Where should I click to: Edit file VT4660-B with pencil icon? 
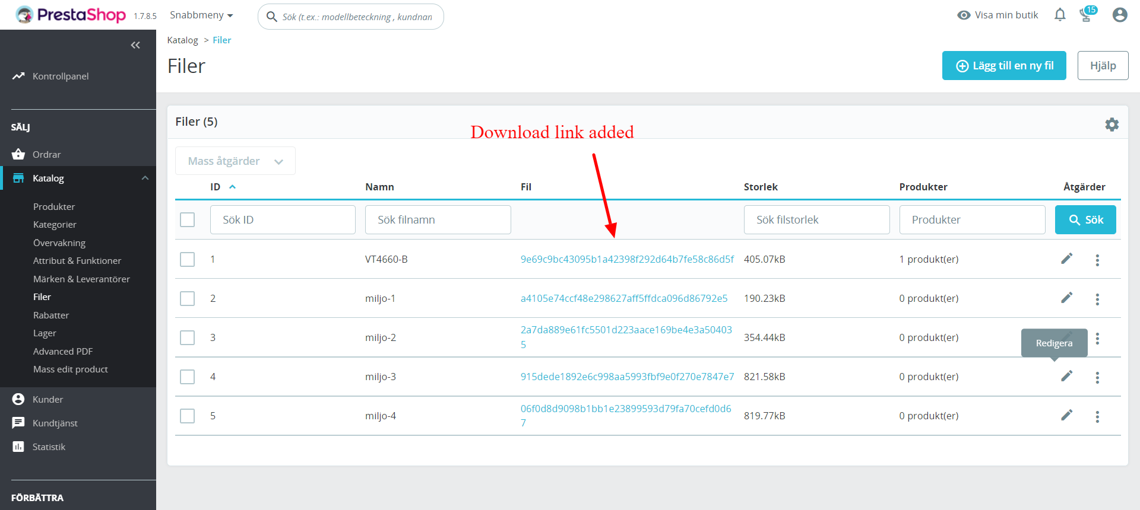point(1067,259)
